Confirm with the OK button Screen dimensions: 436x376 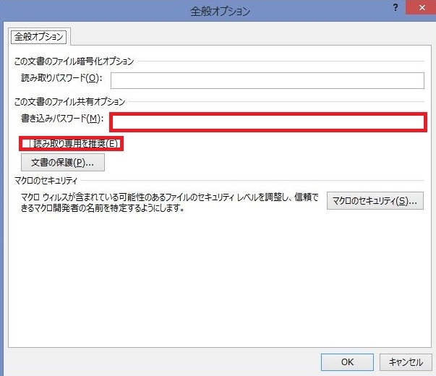pos(347,362)
